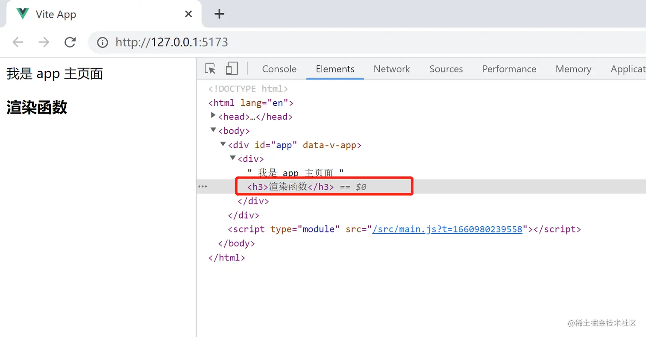Click the three-dot menu beside h3 row
Image resolution: width=646 pixels, height=337 pixels.
203,187
